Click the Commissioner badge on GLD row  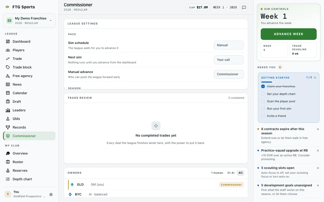[x=231, y=185]
